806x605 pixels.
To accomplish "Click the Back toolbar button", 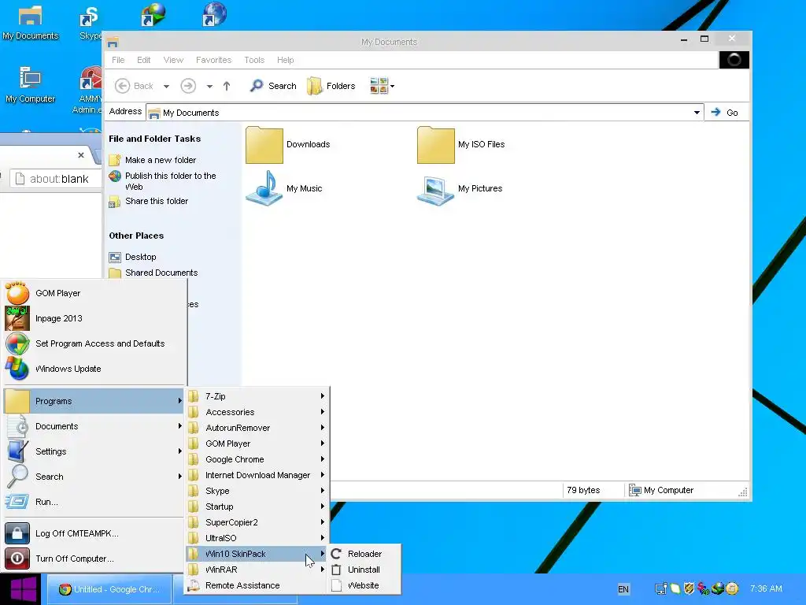I will pos(134,86).
